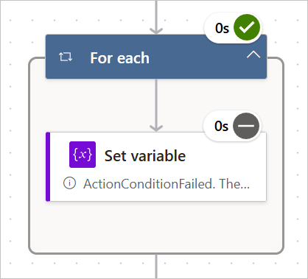
Task: Click the 0s duration on Set variable
Action: [221, 127]
